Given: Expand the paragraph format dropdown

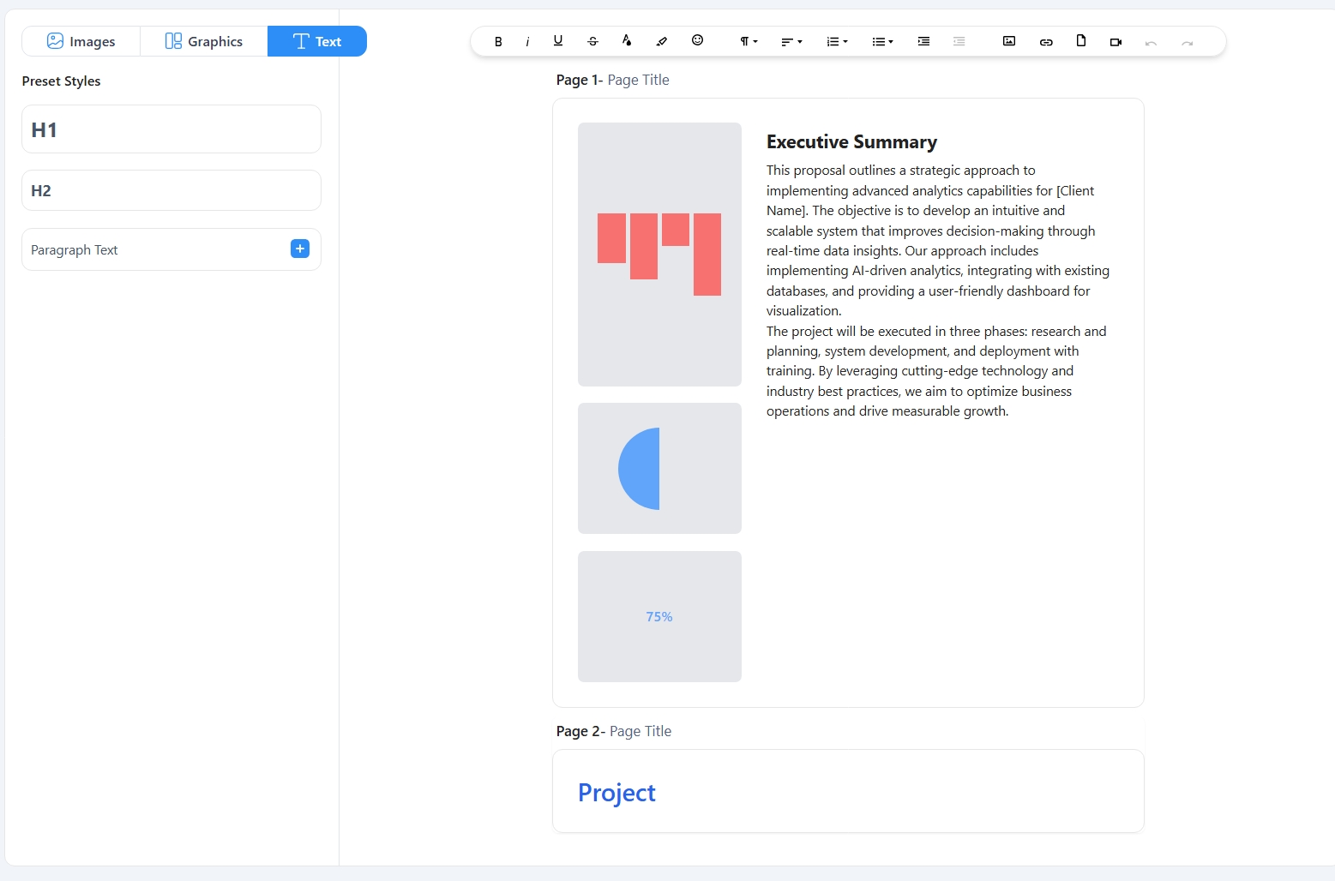Looking at the screenshot, I should (749, 41).
